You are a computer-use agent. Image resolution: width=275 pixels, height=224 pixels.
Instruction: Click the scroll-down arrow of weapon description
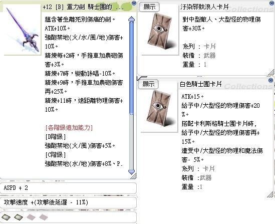(132, 172)
